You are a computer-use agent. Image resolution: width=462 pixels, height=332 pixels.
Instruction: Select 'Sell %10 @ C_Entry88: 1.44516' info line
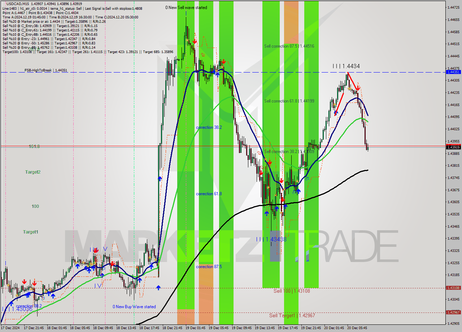tap(50, 35)
